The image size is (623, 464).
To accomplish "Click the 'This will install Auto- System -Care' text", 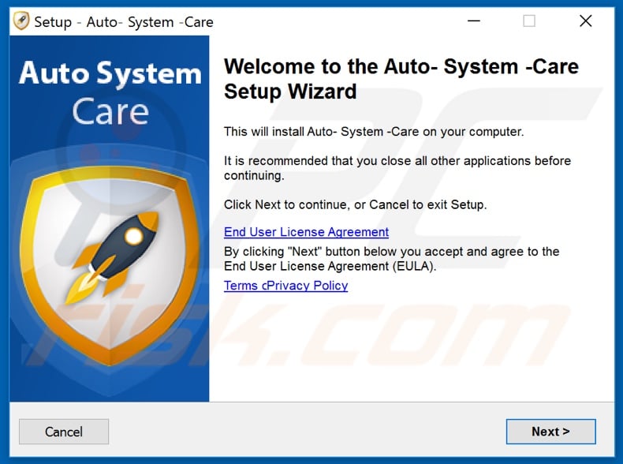I will 374,132.
